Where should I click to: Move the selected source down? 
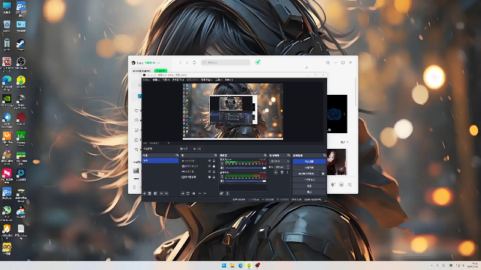point(204,193)
